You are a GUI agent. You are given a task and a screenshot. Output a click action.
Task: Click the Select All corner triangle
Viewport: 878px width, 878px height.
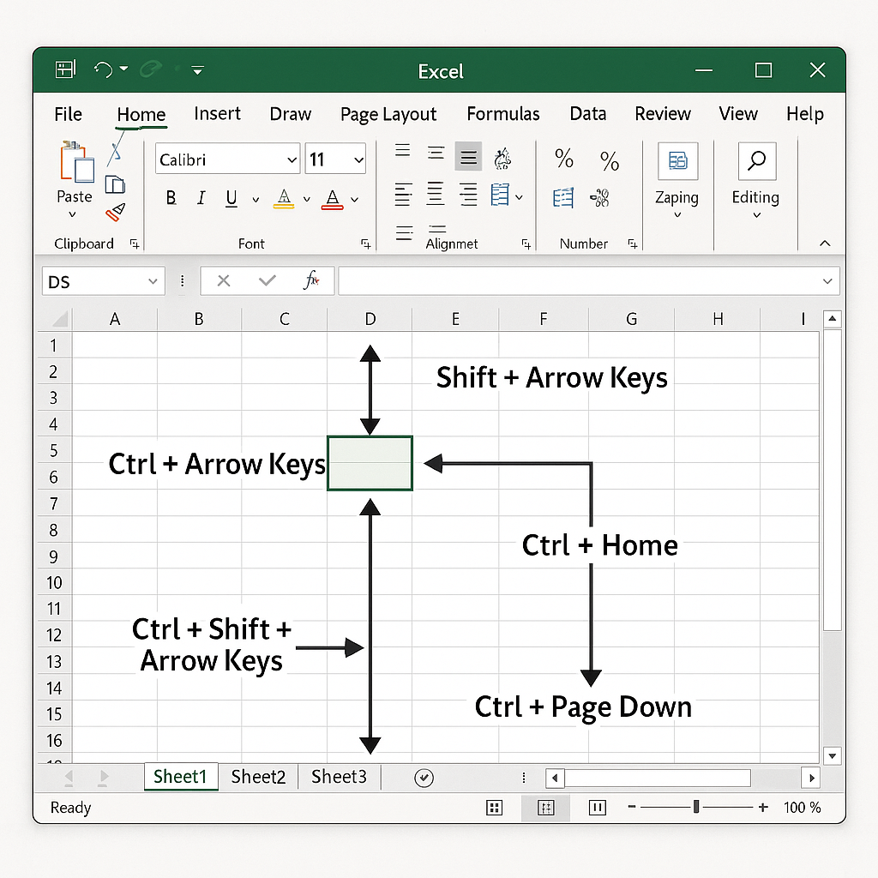tap(60, 319)
